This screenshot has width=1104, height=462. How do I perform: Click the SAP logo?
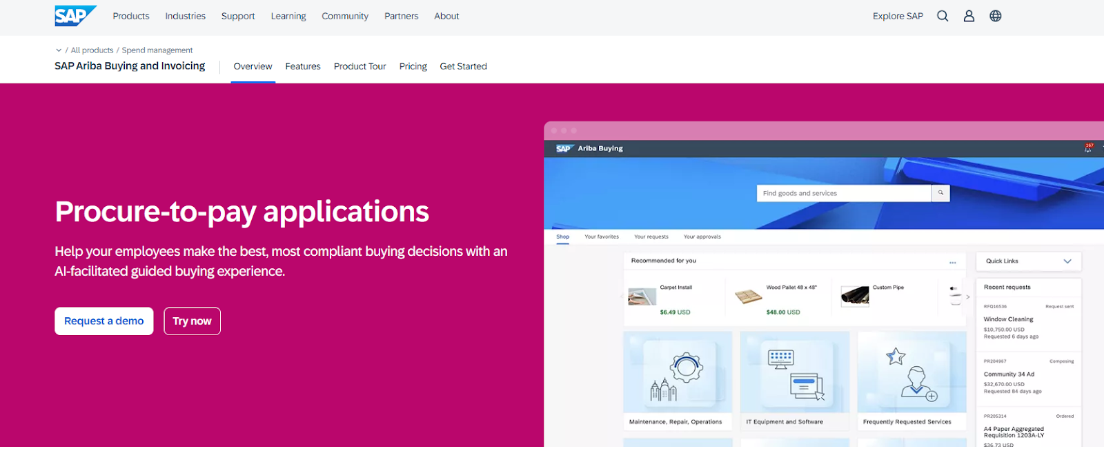coord(75,16)
